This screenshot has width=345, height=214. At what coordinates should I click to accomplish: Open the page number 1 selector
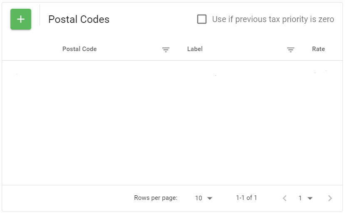[300, 198]
